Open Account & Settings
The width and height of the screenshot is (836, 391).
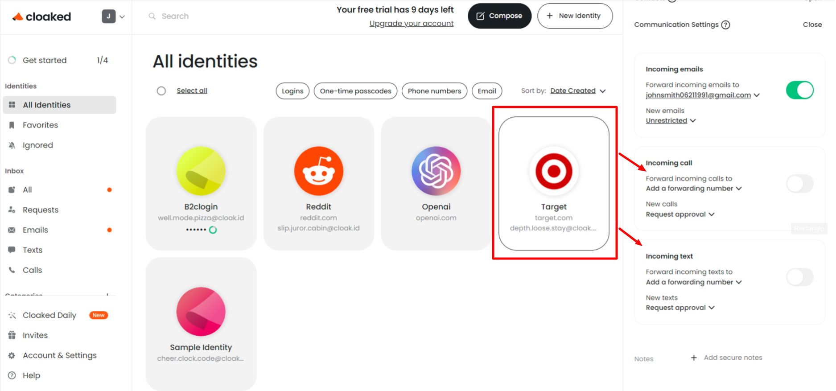pyautogui.click(x=59, y=355)
